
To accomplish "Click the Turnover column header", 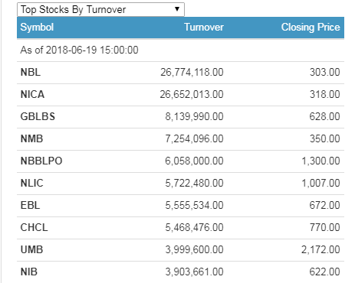I will [204, 28].
